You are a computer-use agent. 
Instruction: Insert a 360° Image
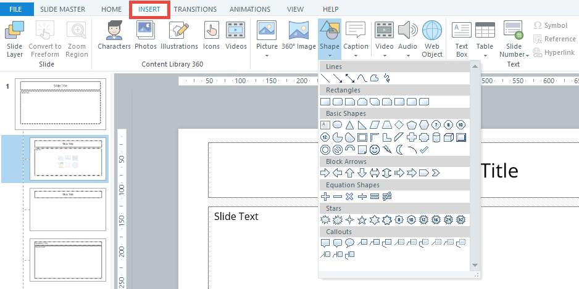[298, 35]
